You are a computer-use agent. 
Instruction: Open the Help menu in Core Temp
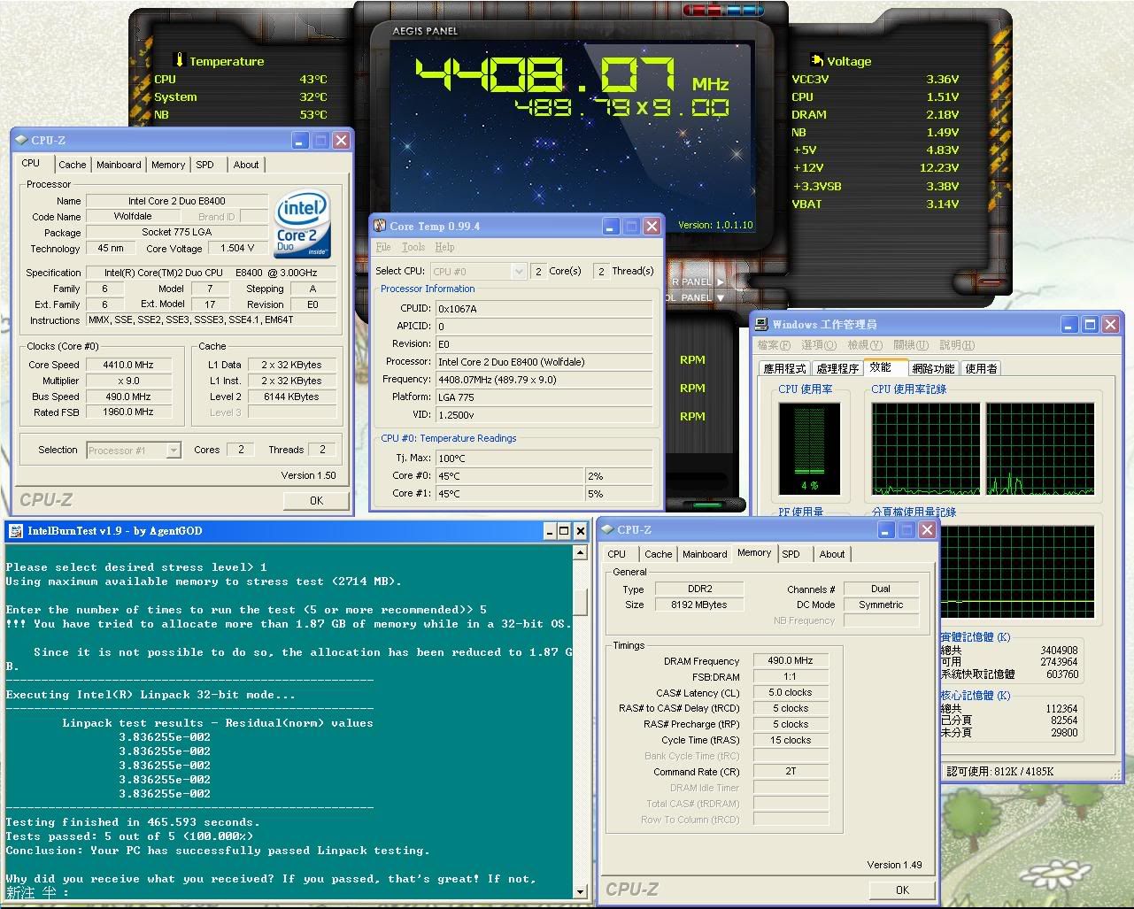[444, 247]
